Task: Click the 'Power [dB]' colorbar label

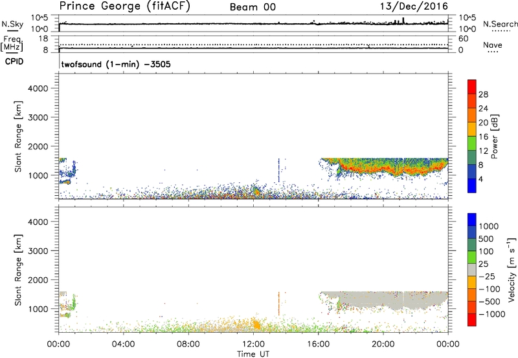Action: (x=495, y=136)
